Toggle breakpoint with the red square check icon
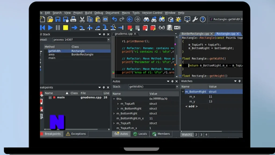The width and height of the screenshot is (275, 155). tap(130, 28)
